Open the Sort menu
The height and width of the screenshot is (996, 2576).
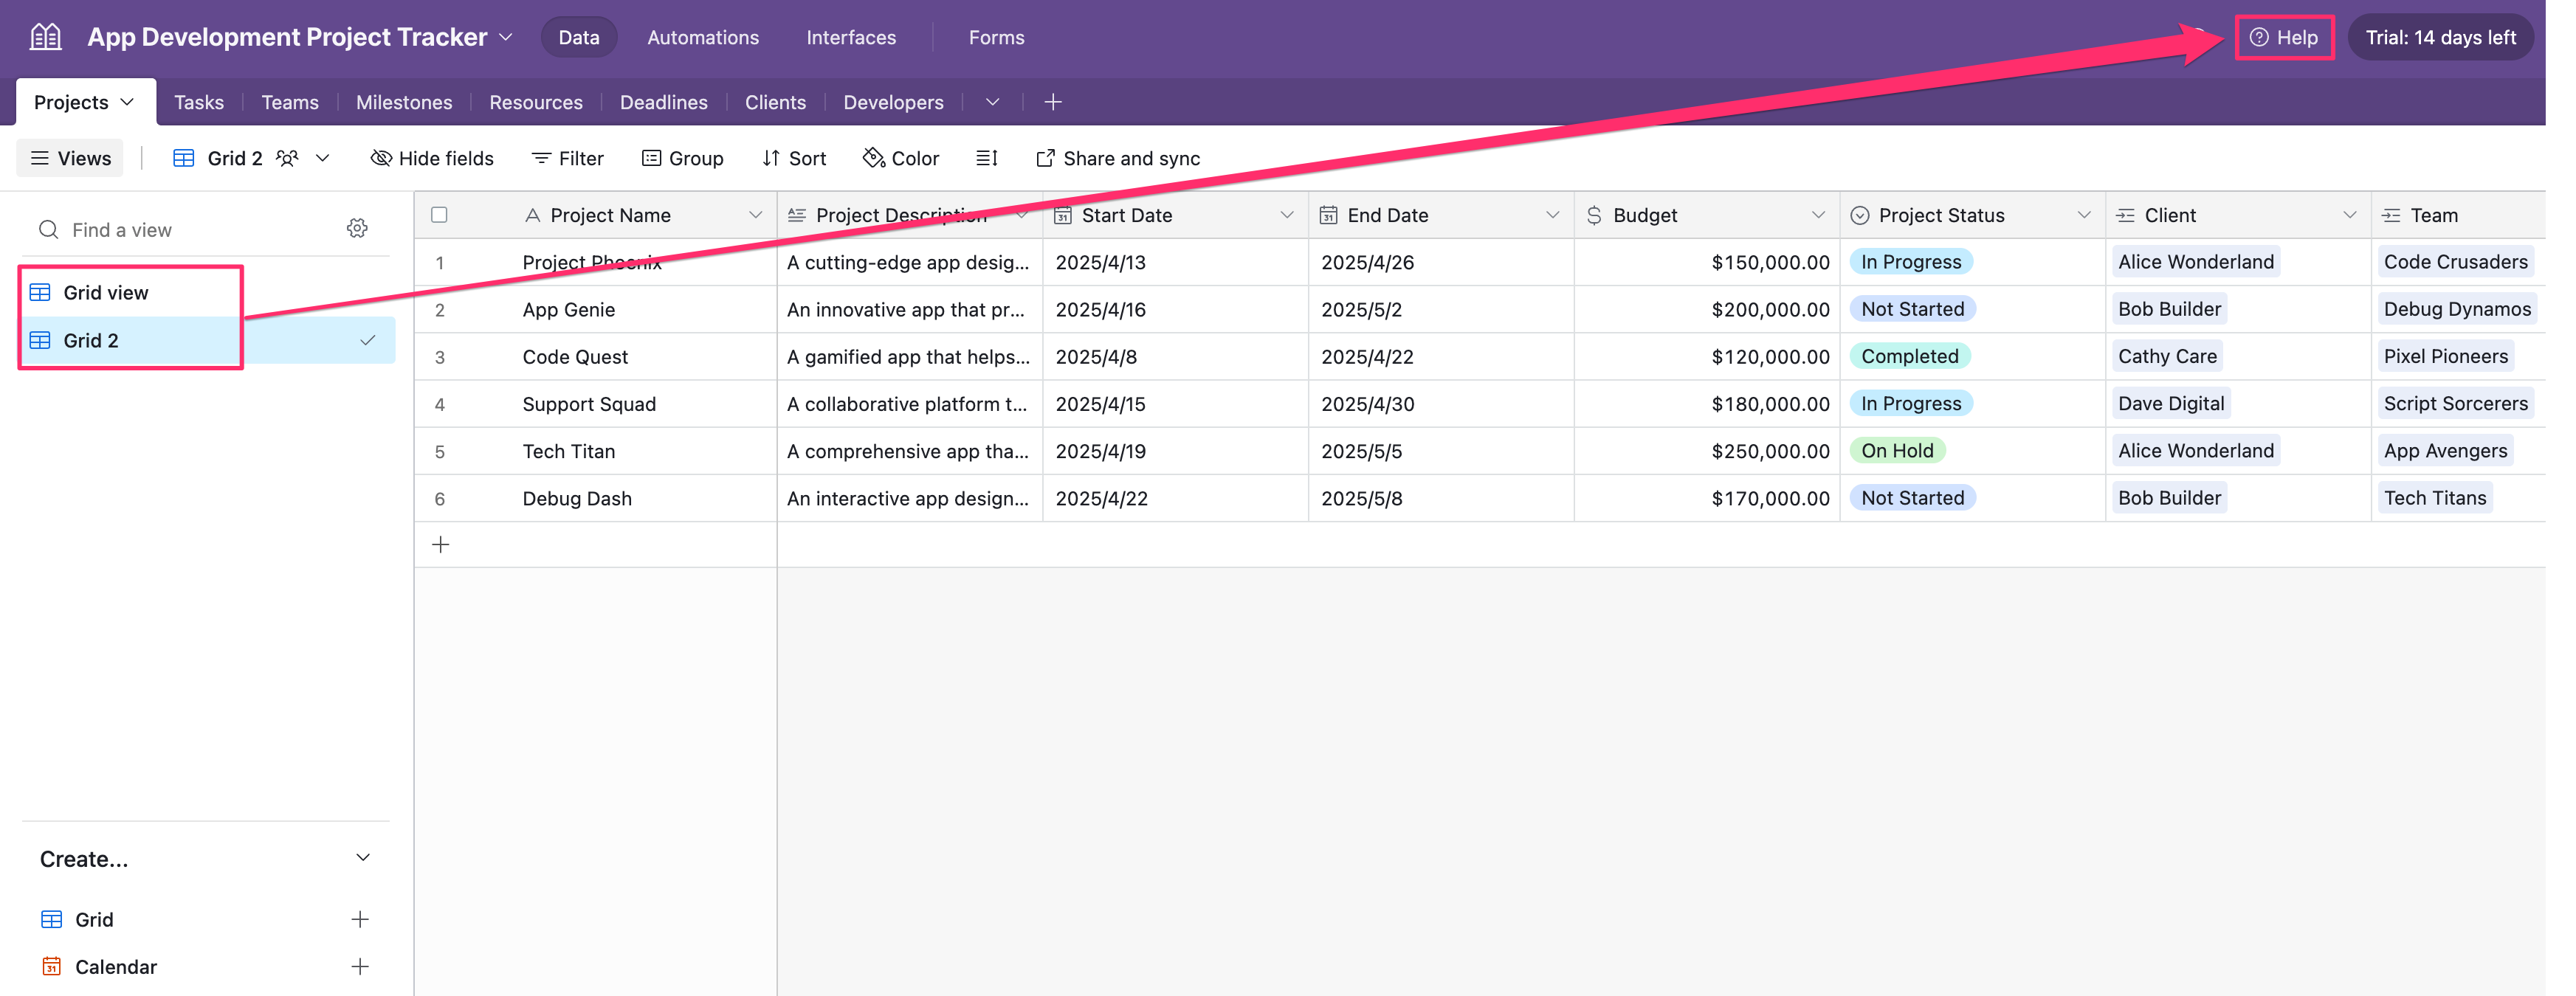click(794, 158)
